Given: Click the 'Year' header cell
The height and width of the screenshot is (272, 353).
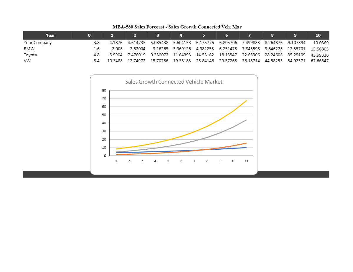Looking at the screenshot, I should (50, 35).
